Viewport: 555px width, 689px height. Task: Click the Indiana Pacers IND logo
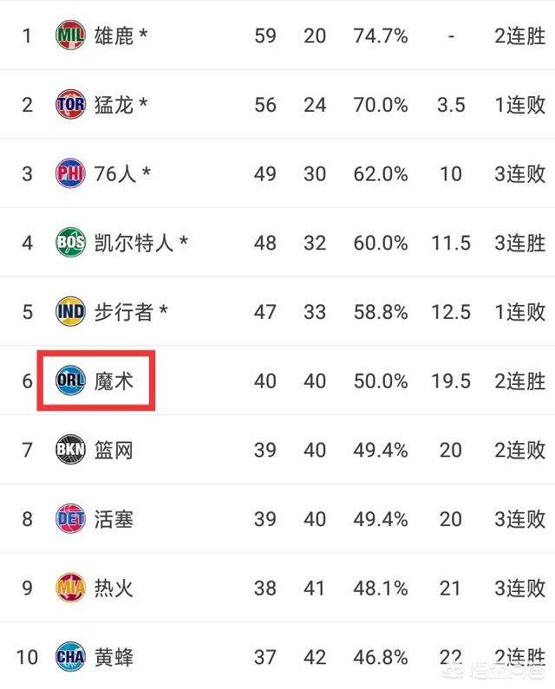coord(70,311)
